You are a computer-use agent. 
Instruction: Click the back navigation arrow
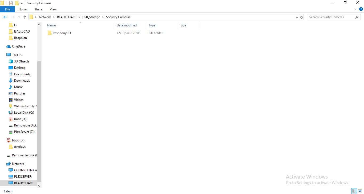(x=5, y=17)
